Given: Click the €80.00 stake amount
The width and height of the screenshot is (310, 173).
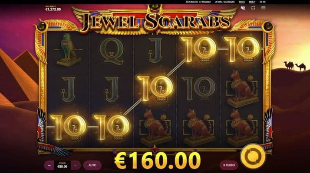Looking at the screenshot, I should [62, 167].
